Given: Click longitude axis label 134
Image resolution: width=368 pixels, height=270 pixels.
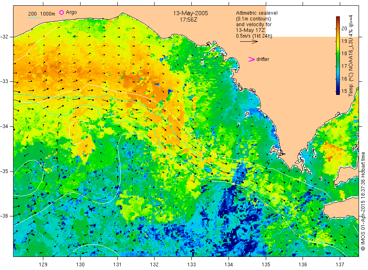Looking at the screenshot, I should pos(229,265).
